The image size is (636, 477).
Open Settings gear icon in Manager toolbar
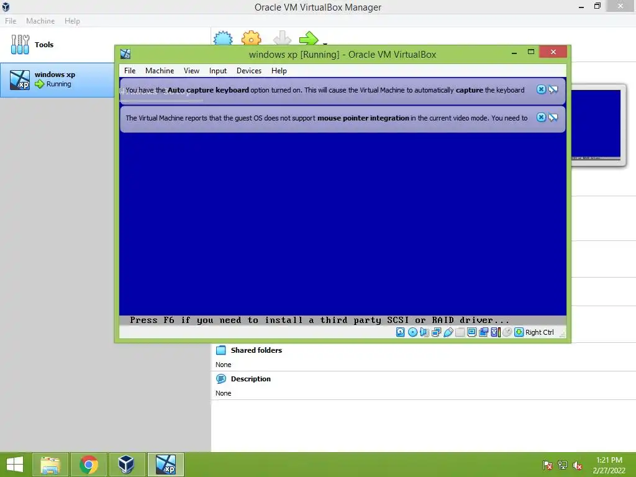tap(251, 38)
